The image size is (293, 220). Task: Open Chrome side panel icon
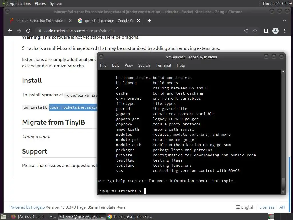click(266, 31)
